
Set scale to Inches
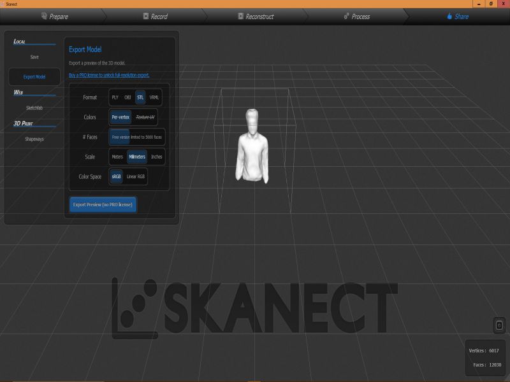156,157
